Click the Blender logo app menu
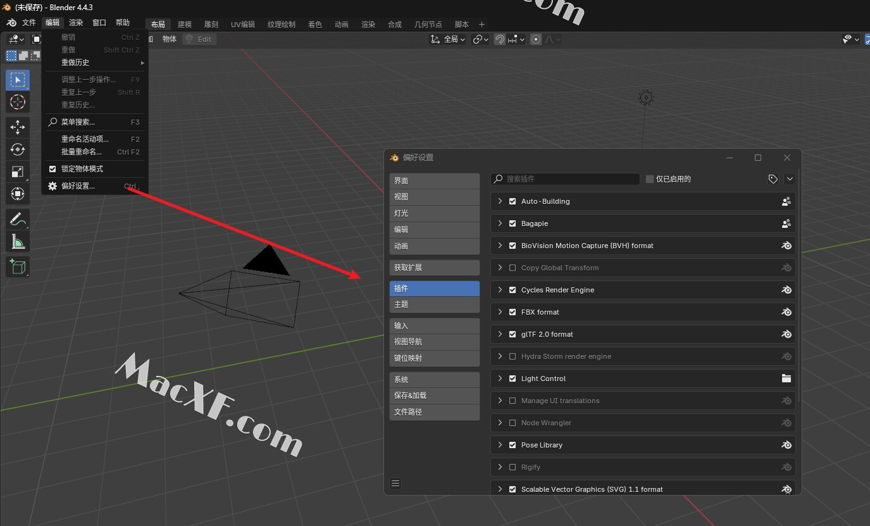Screen dimensions: 870x526 [11, 23]
